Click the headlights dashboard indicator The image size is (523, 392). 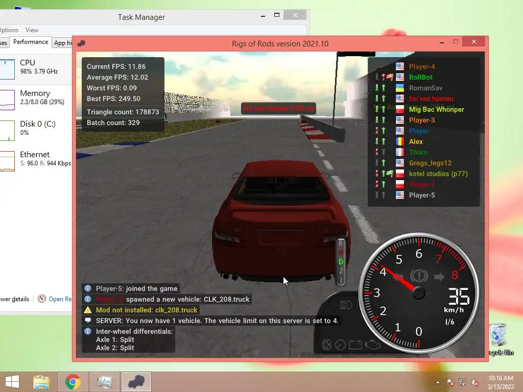[346, 305]
